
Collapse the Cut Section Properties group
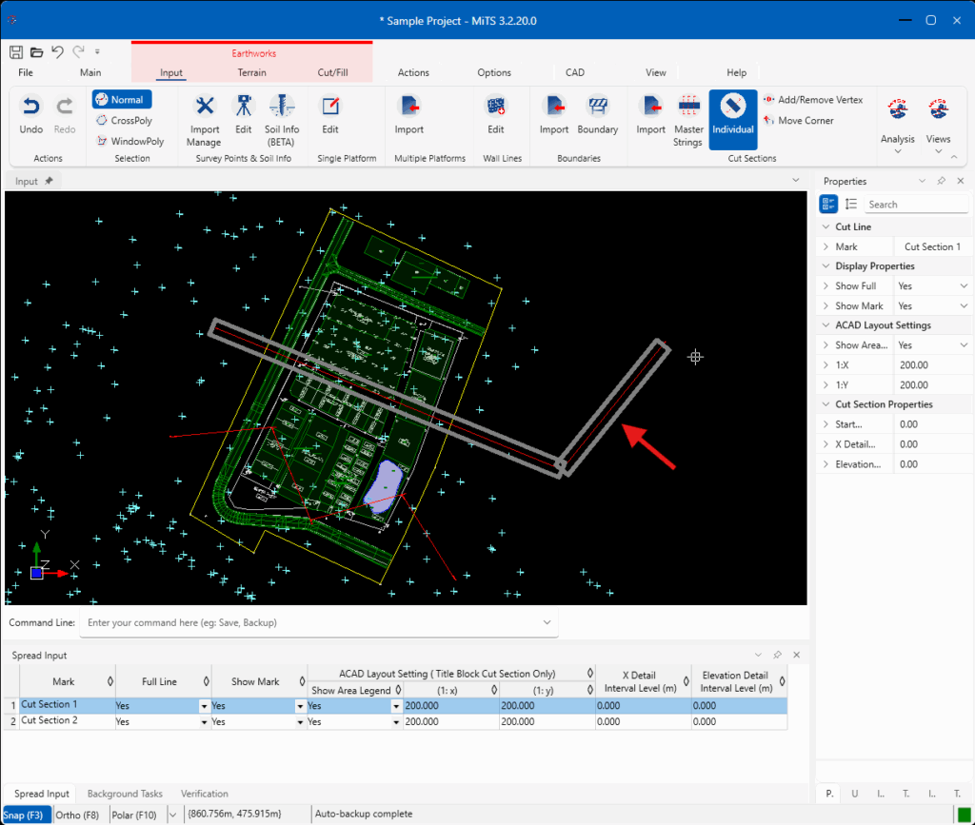click(826, 404)
